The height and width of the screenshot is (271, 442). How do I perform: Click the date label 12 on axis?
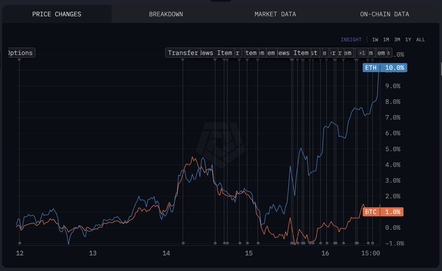20,253
